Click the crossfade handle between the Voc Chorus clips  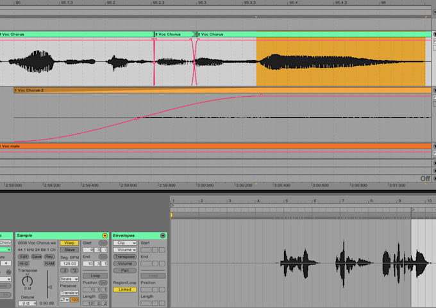[194, 63]
